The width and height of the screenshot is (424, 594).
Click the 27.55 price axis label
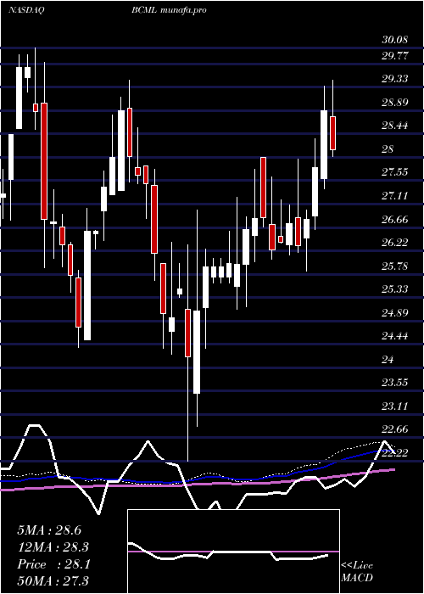coord(395,172)
